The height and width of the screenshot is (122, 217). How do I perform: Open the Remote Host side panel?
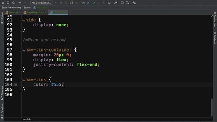pos(215,20)
